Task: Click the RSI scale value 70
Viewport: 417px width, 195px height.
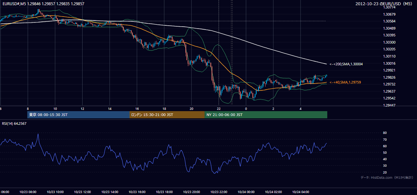Action: (385, 139)
